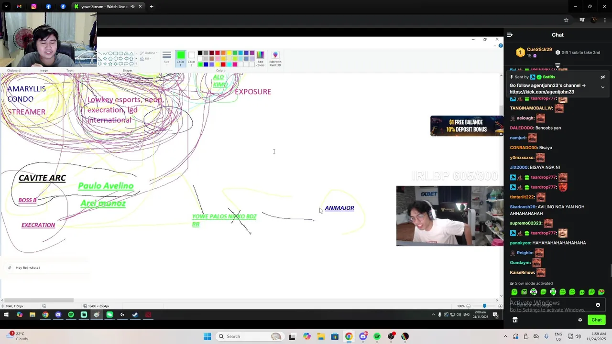The height and width of the screenshot is (344, 612).
Task: Open the agentjohn23 Kick channel link
Action: coord(542,92)
